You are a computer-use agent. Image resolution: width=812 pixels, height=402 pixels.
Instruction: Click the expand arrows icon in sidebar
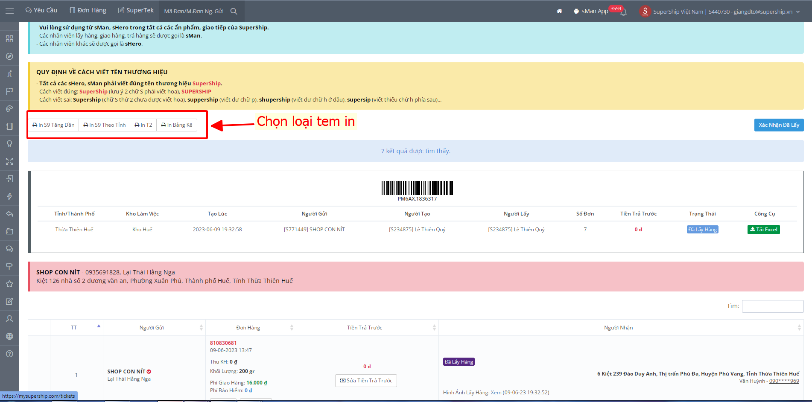click(9, 161)
